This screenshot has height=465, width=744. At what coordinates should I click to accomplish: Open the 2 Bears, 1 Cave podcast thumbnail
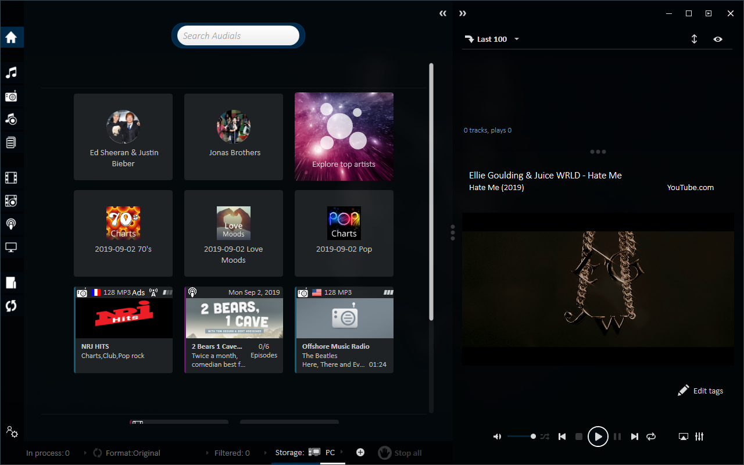pyautogui.click(x=234, y=319)
